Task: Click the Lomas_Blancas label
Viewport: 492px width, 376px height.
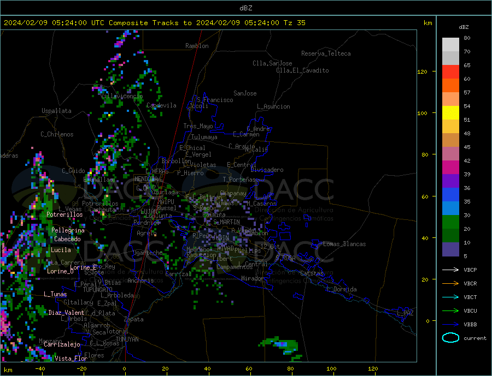Action: pyautogui.click(x=344, y=244)
